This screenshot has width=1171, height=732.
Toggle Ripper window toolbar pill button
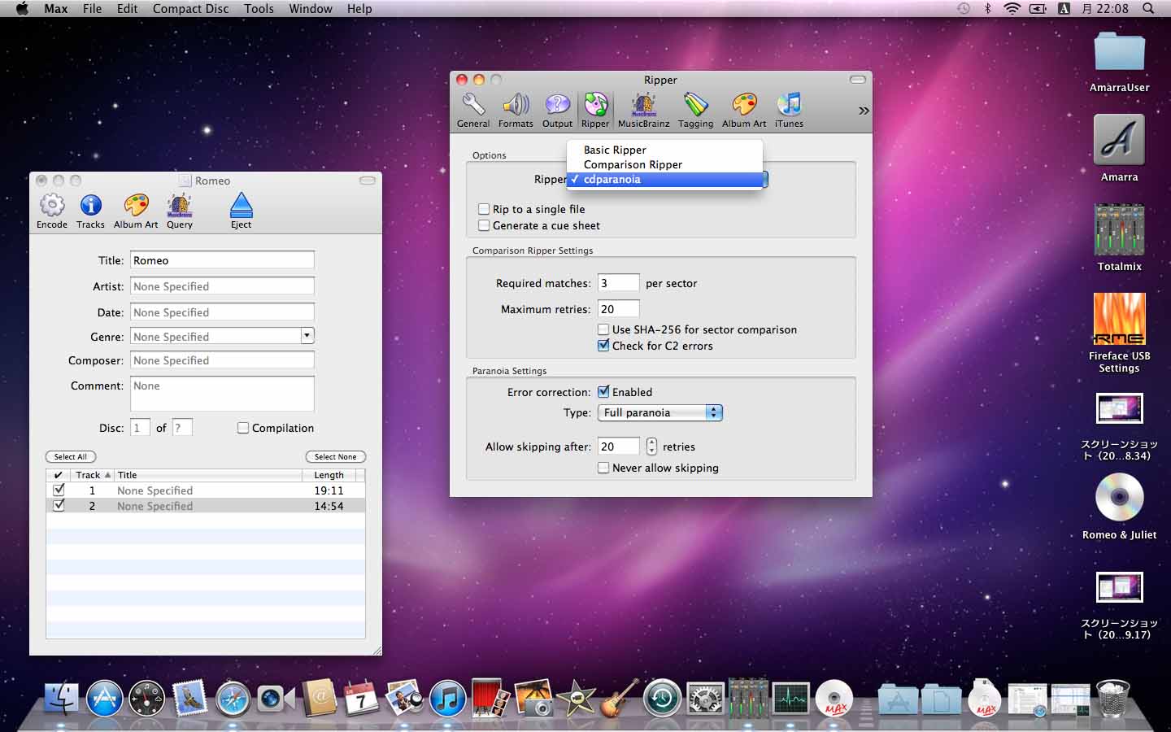click(858, 80)
